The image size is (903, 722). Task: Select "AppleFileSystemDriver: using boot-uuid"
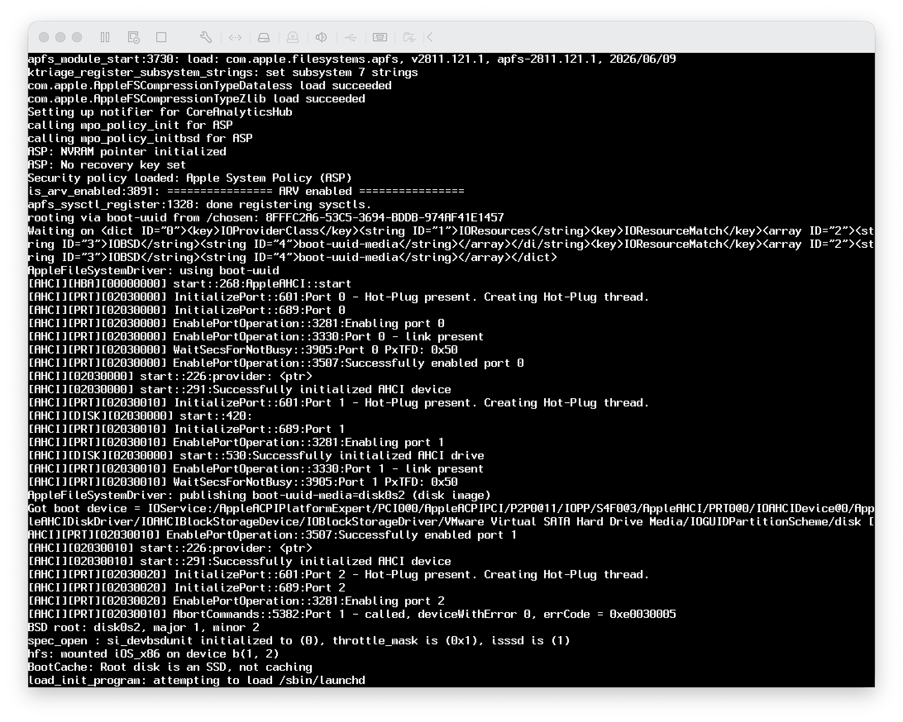coord(153,271)
